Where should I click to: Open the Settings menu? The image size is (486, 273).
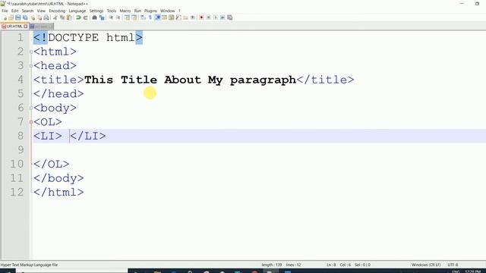click(96, 11)
